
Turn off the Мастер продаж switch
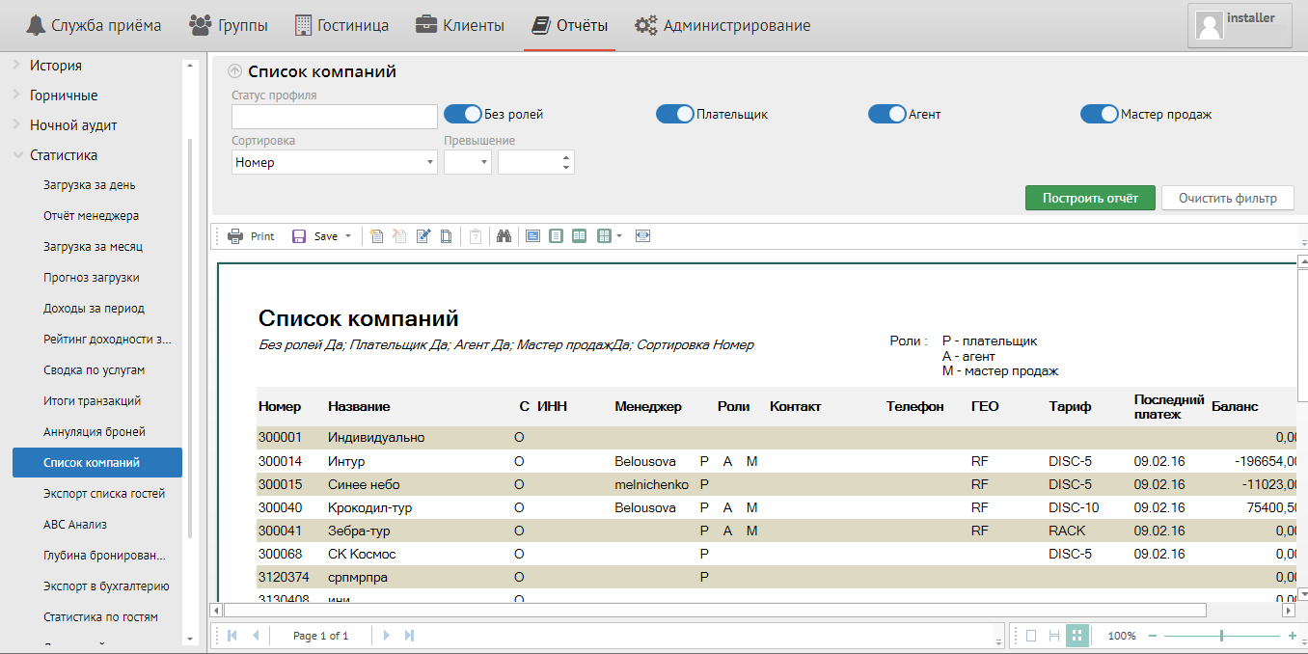1100,114
